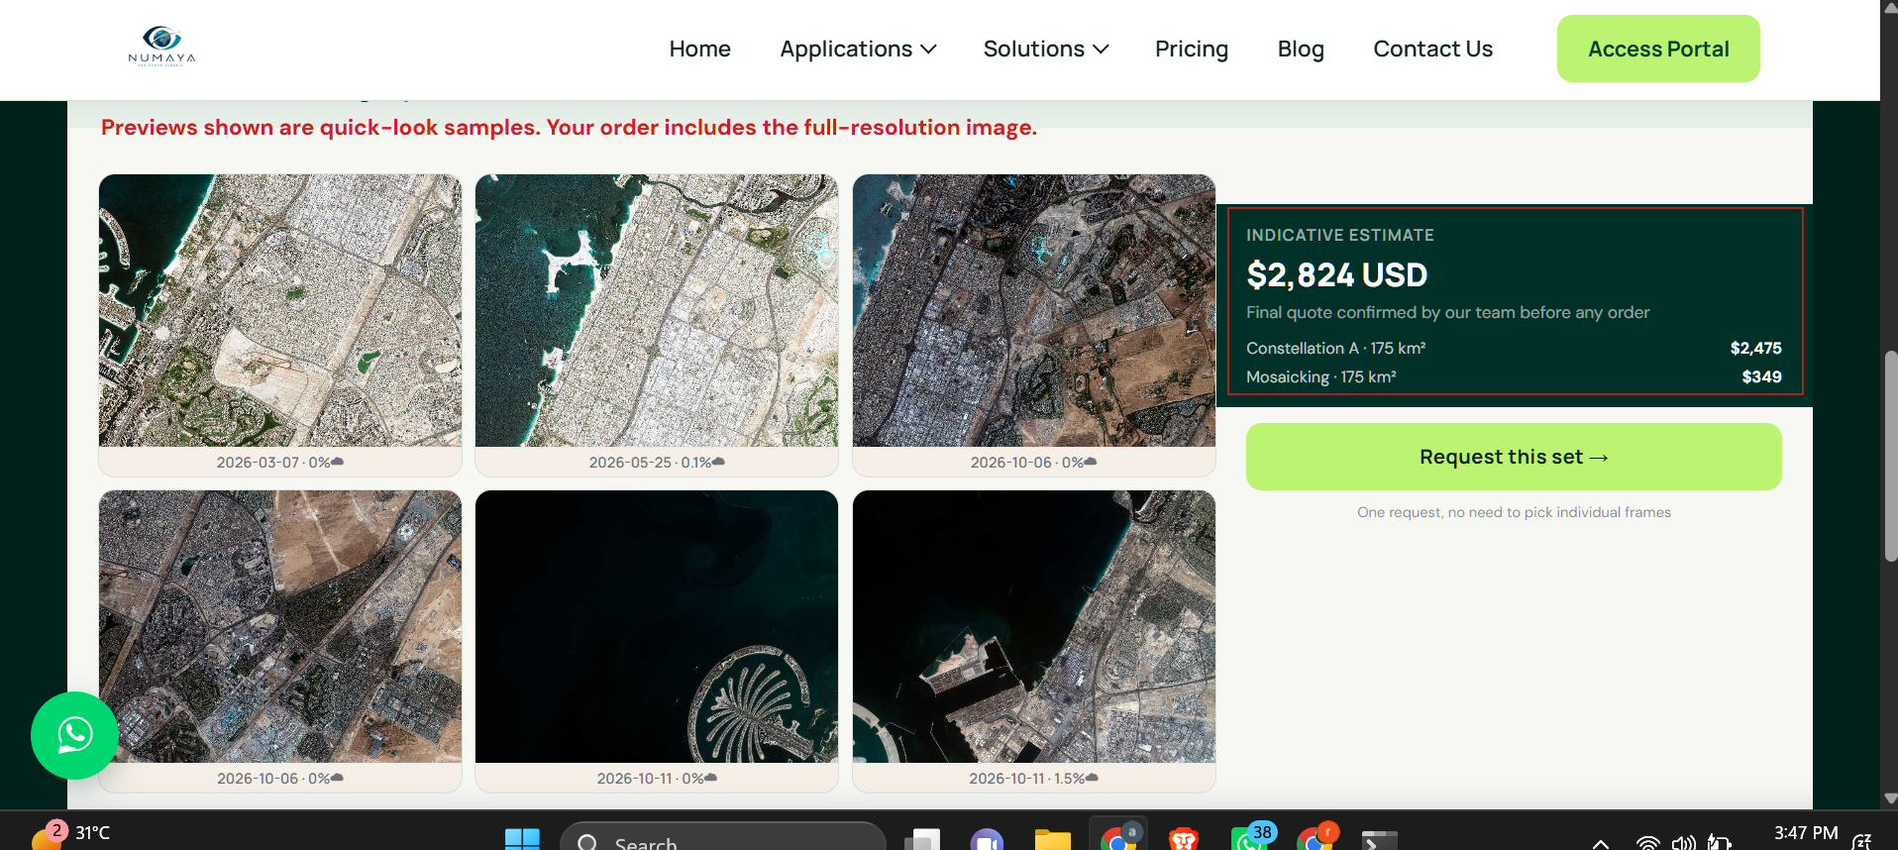Open File Explorer from the taskbar

click(1052, 840)
